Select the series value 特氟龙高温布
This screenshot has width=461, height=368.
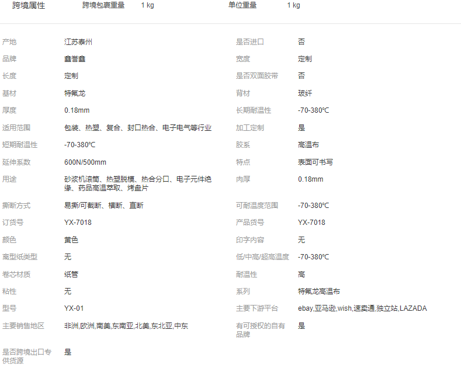(319, 291)
